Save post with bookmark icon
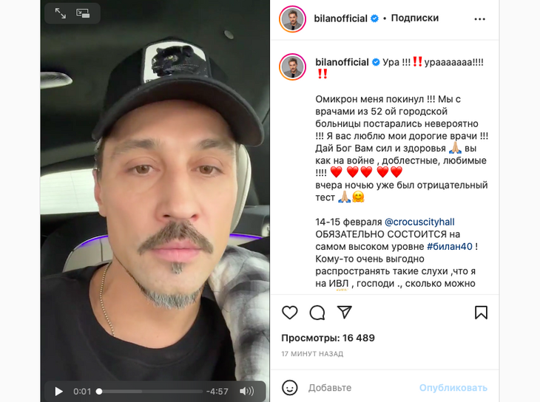540x402 pixels. coord(481,313)
